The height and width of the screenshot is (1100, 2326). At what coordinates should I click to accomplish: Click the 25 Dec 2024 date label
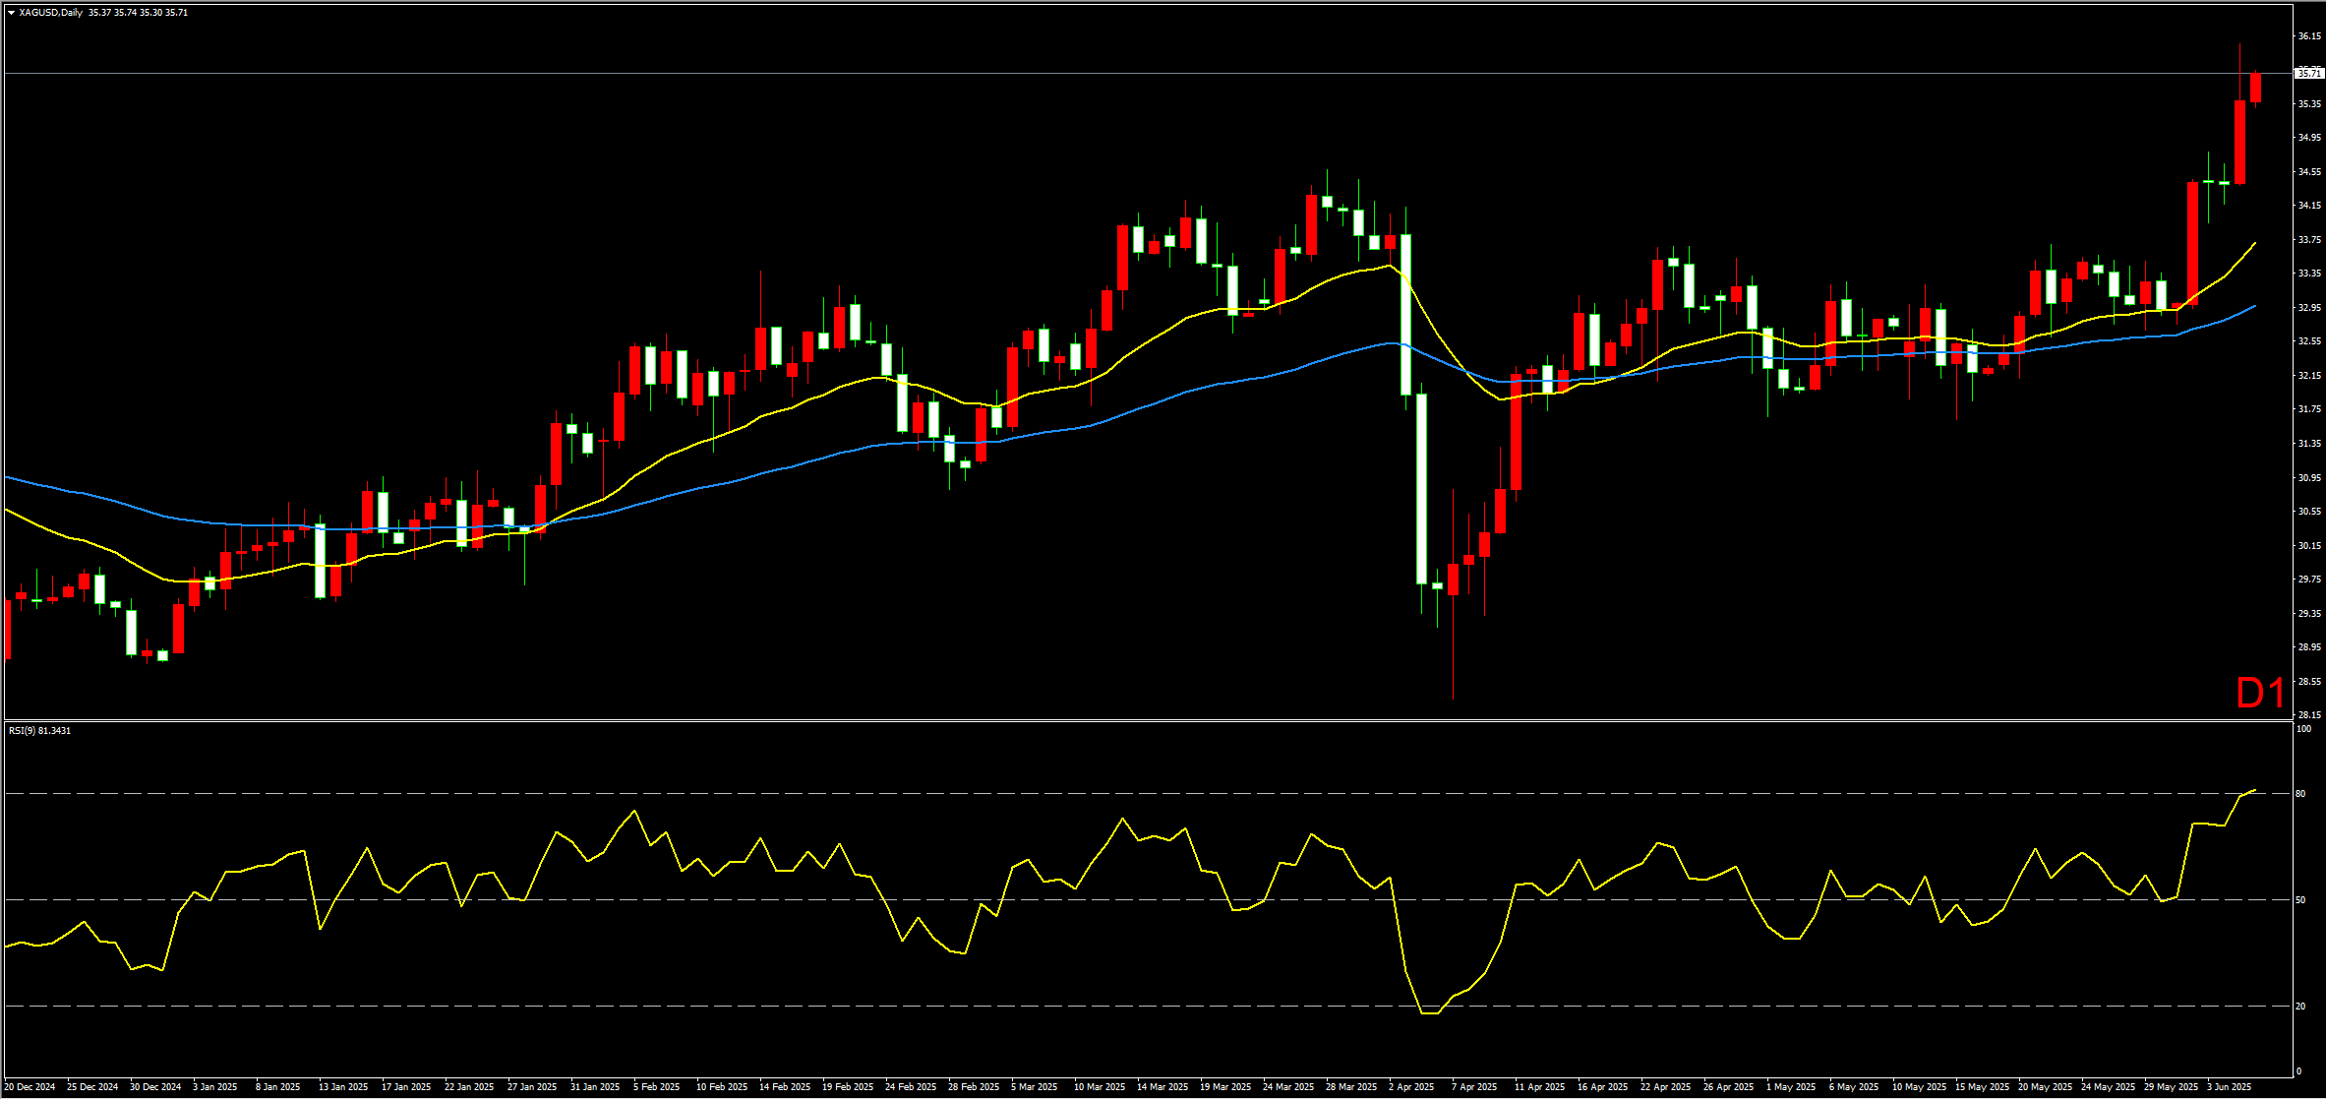(x=92, y=1087)
